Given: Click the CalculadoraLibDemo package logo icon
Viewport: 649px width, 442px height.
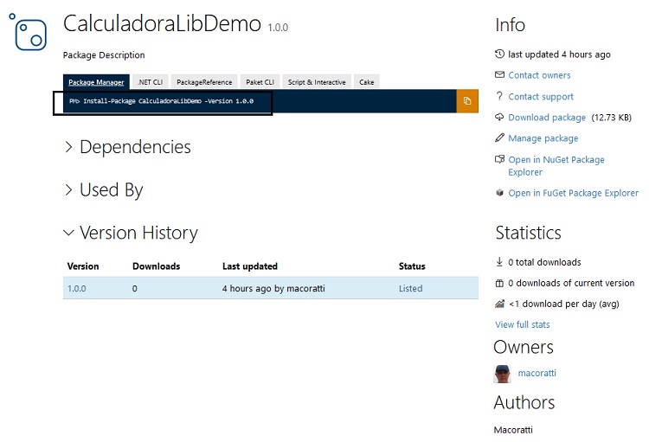Looking at the screenshot, I should (x=28, y=32).
